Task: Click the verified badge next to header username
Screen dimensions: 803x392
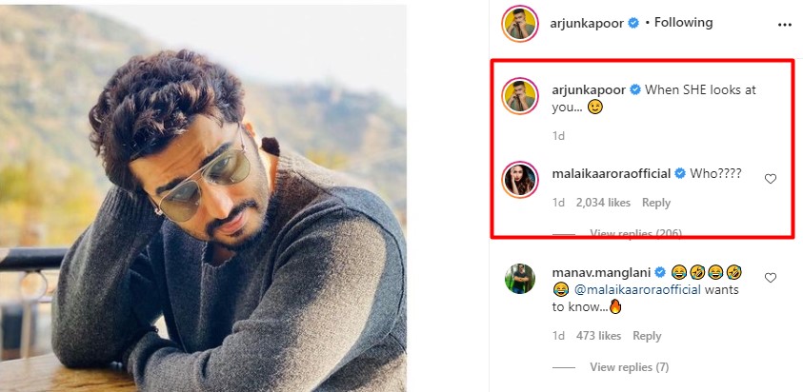Action: pyautogui.click(x=632, y=23)
